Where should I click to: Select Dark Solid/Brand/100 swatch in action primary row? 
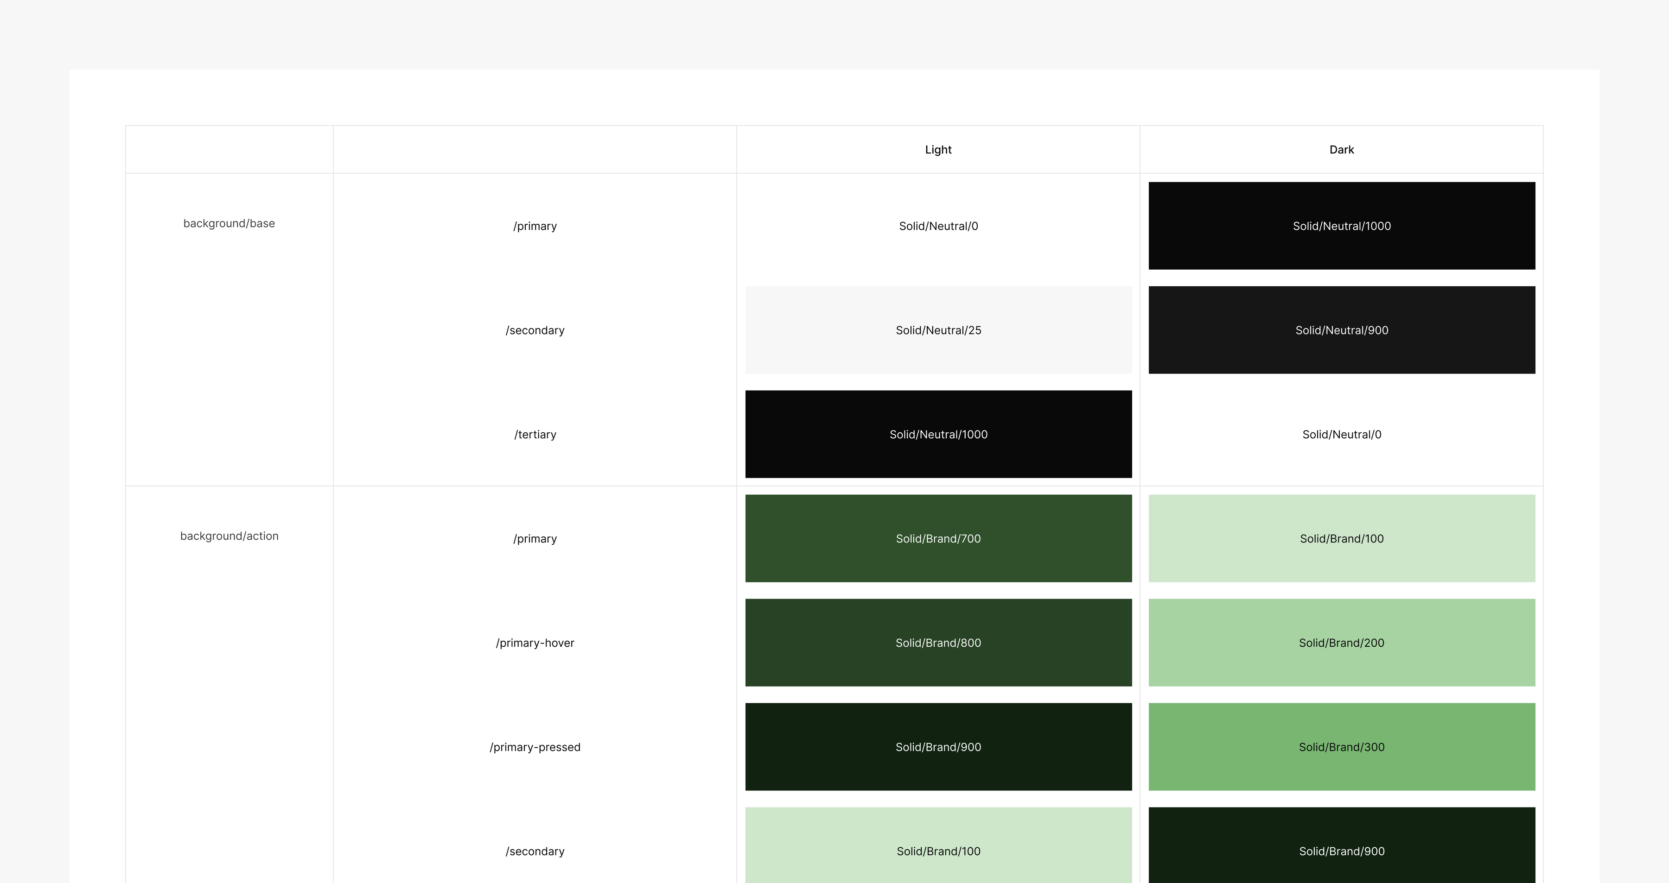tap(1342, 539)
